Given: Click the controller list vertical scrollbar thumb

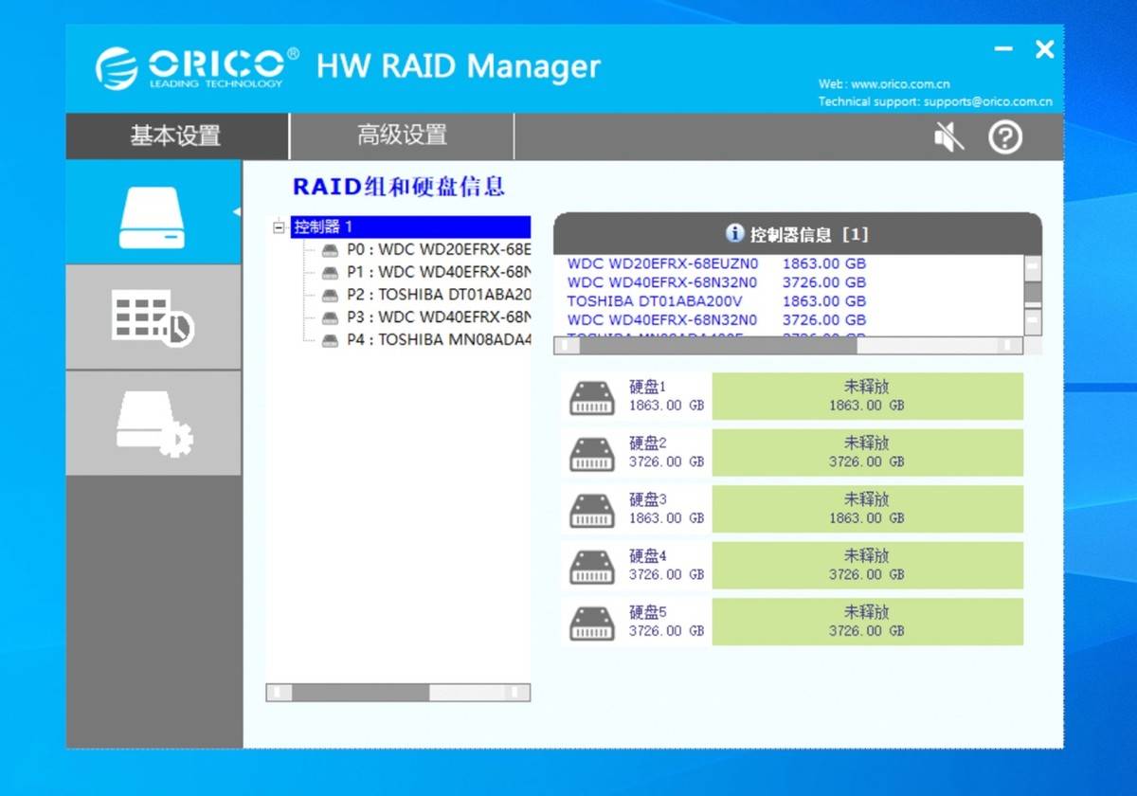Looking at the screenshot, I should pos(1034,293).
